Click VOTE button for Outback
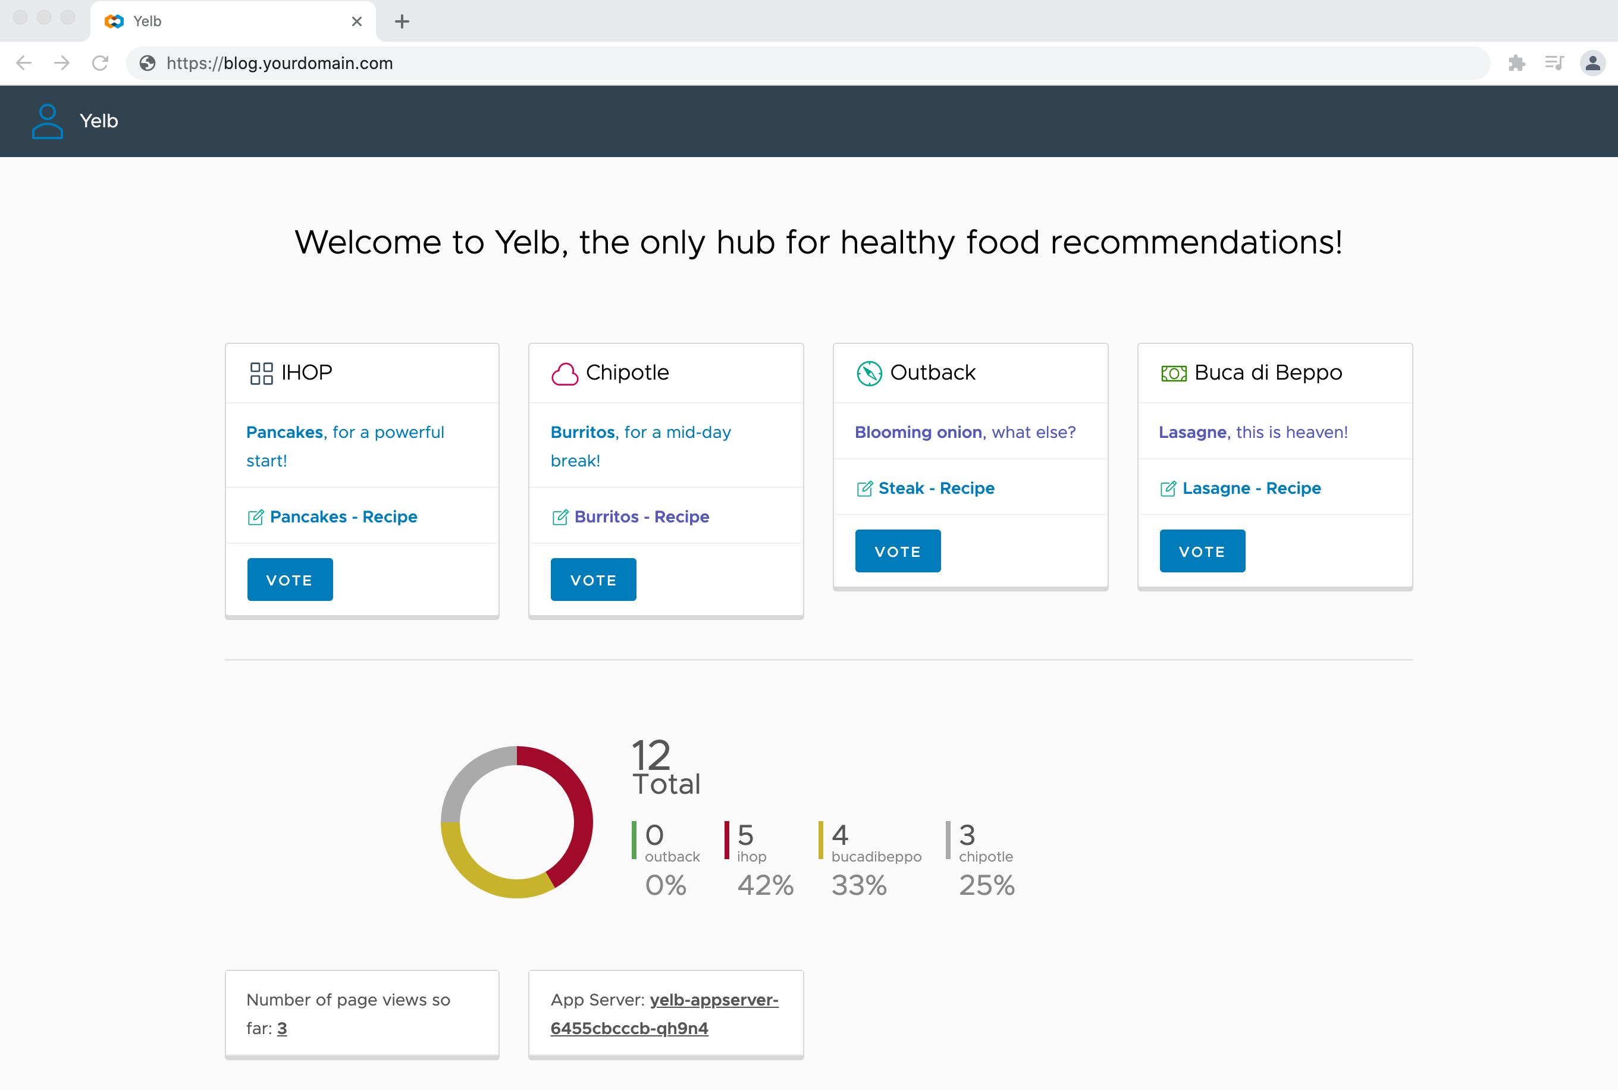Image resolution: width=1618 pixels, height=1090 pixels. [x=897, y=551]
